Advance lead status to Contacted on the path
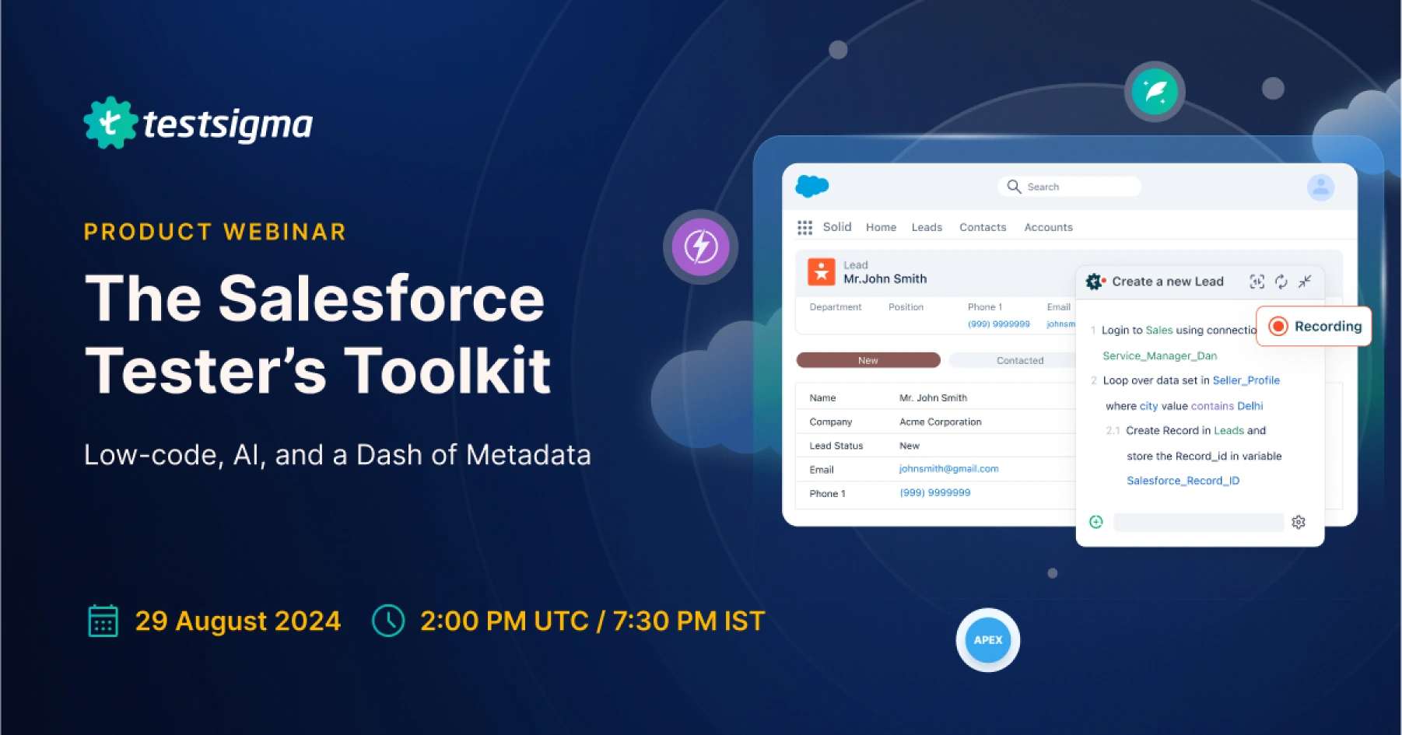 click(x=1020, y=359)
